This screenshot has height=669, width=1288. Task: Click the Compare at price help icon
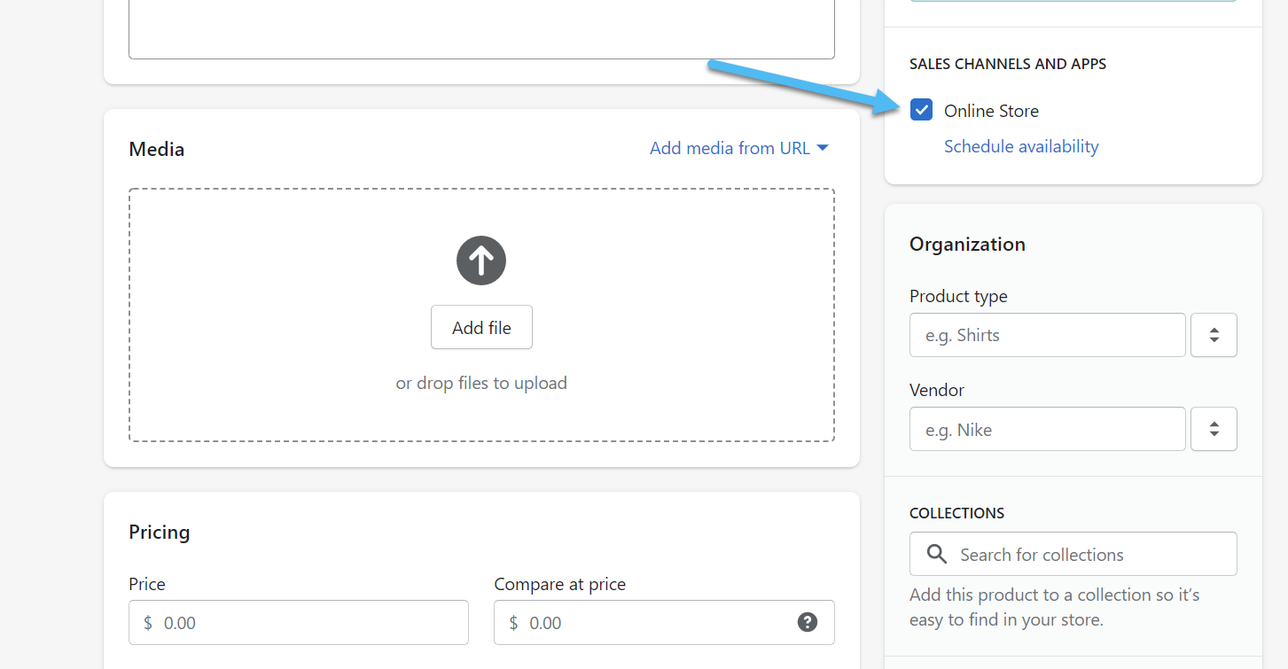(x=807, y=622)
